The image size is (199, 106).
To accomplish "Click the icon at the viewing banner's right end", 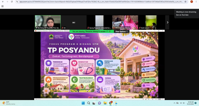I will tap(110, 31).
